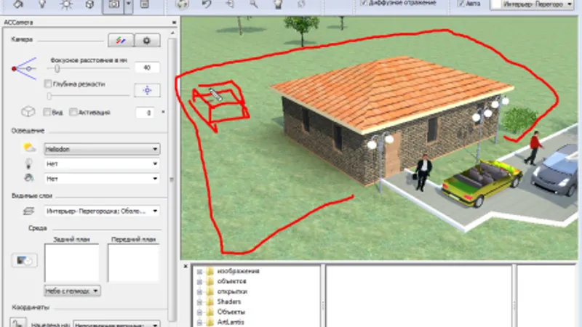The height and width of the screenshot is (327, 582).
Task: Select the Perspectives camera inspector icon
Action: tap(113, 5)
